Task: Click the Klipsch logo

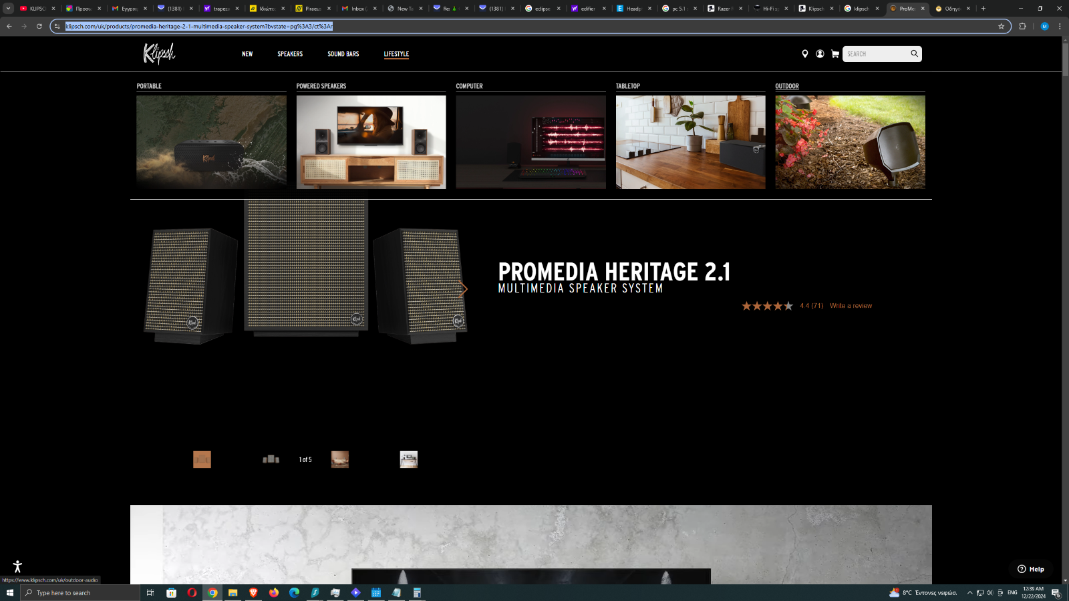Action: pyautogui.click(x=159, y=53)
